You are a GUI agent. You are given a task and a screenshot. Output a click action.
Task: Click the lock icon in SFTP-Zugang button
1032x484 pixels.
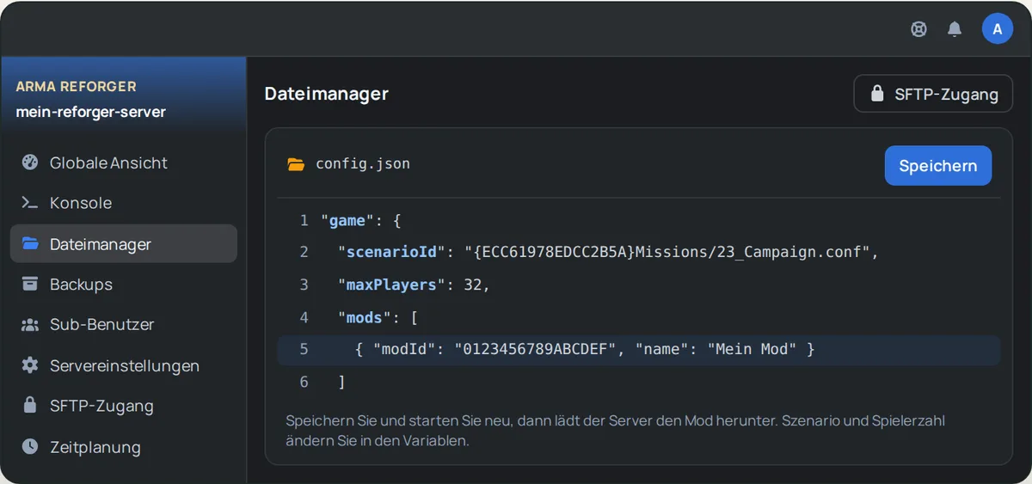click(877, 94)
